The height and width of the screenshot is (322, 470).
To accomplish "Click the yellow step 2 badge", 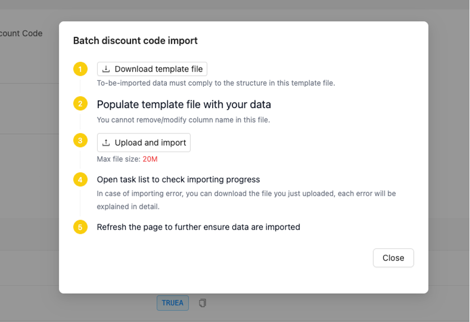I will [80, 103].
